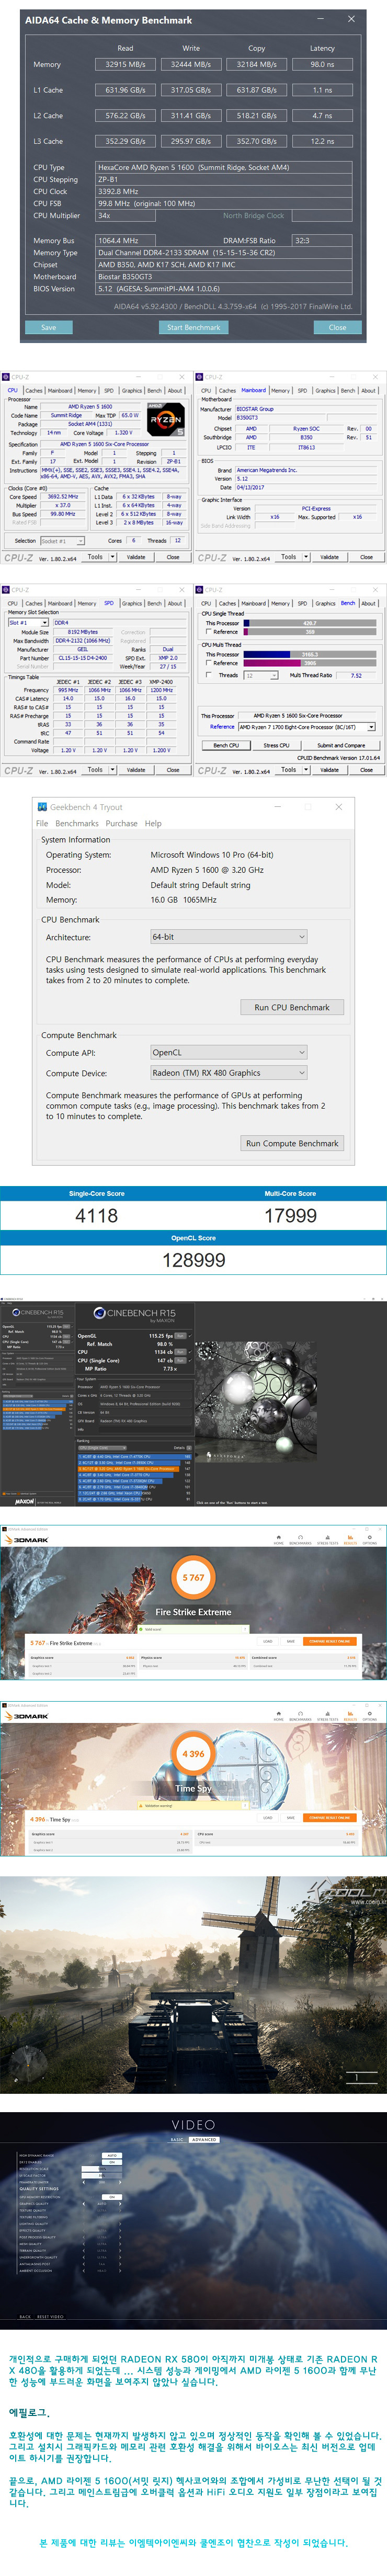Image resolution: width=387 pixels, height=2576 pixels.
Task: Close the AIDA64 Cache & Memory Benchmark window
Action: [x=350, y=19]
